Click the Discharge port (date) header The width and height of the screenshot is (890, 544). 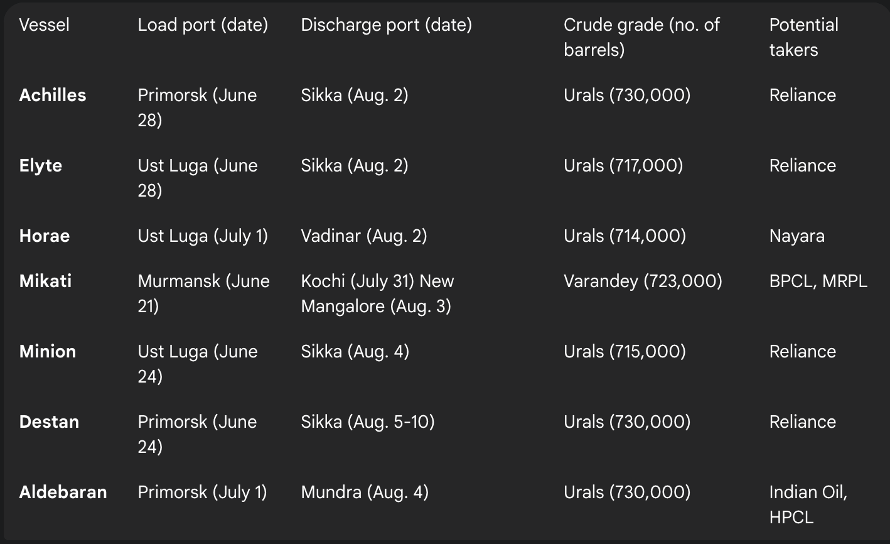(x=387, y=25)
